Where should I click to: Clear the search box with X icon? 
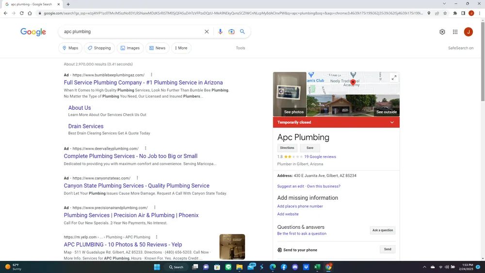[x=207, y=32]
